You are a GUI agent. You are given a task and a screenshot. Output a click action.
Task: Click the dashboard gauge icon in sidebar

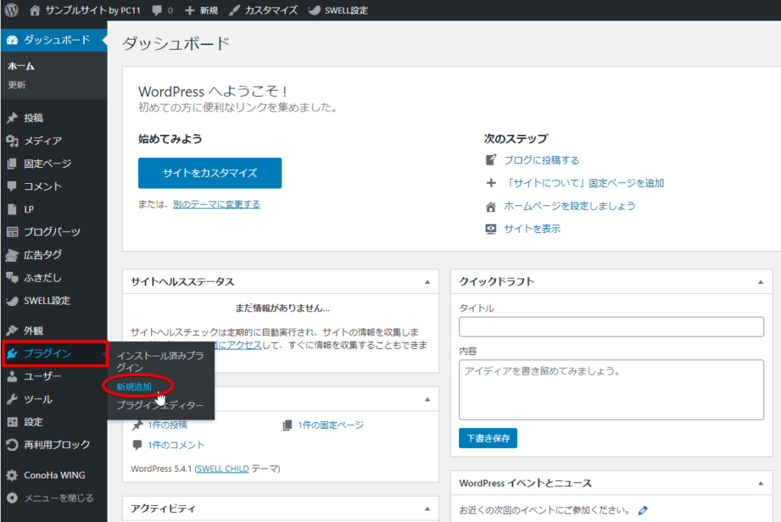click(12, 40)
